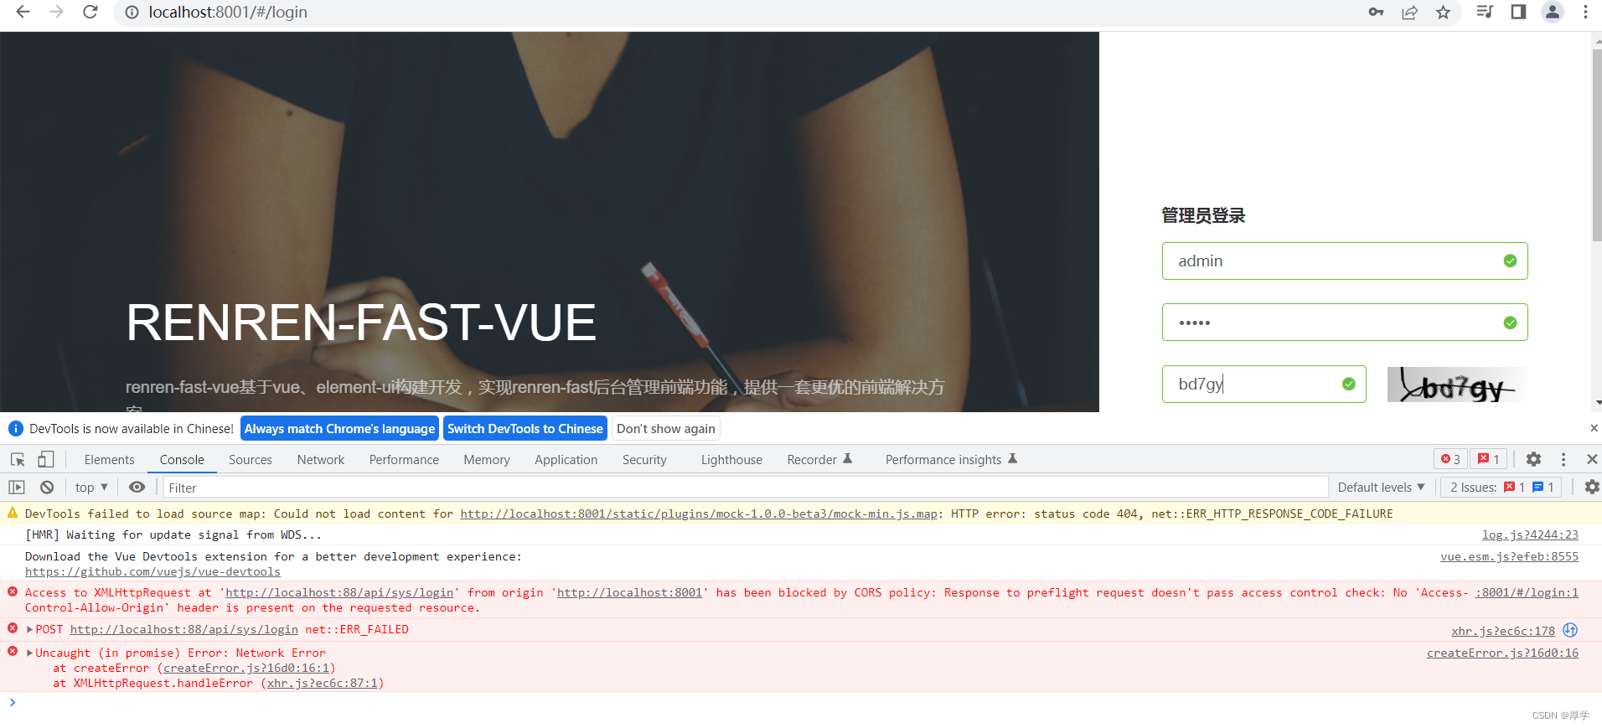The width and height of the screenshot is (1602, 728).
Task: View the site info icon in the address bar
Action: click(x=132, y=12)
